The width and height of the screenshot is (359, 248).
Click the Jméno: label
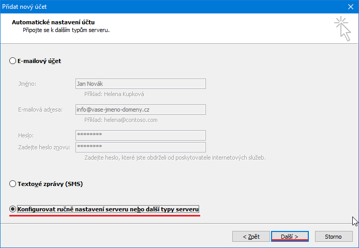click(26, 84)
